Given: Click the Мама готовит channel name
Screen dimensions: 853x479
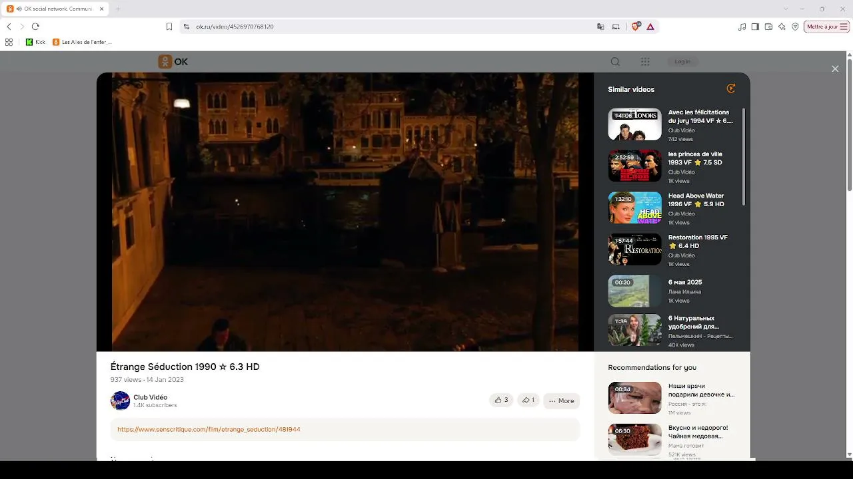Looking at the screenshot, I should click(686, 446).
